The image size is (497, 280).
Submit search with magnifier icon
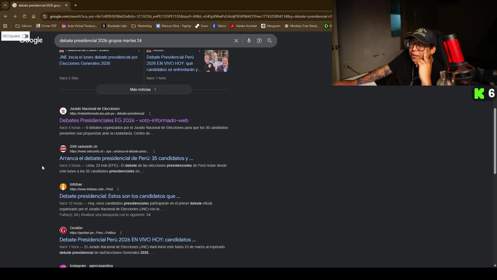269,40
